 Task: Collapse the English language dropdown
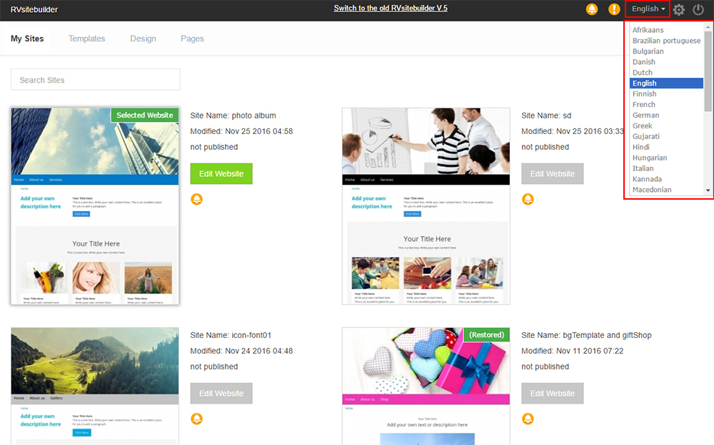click(x=648, y=9)
